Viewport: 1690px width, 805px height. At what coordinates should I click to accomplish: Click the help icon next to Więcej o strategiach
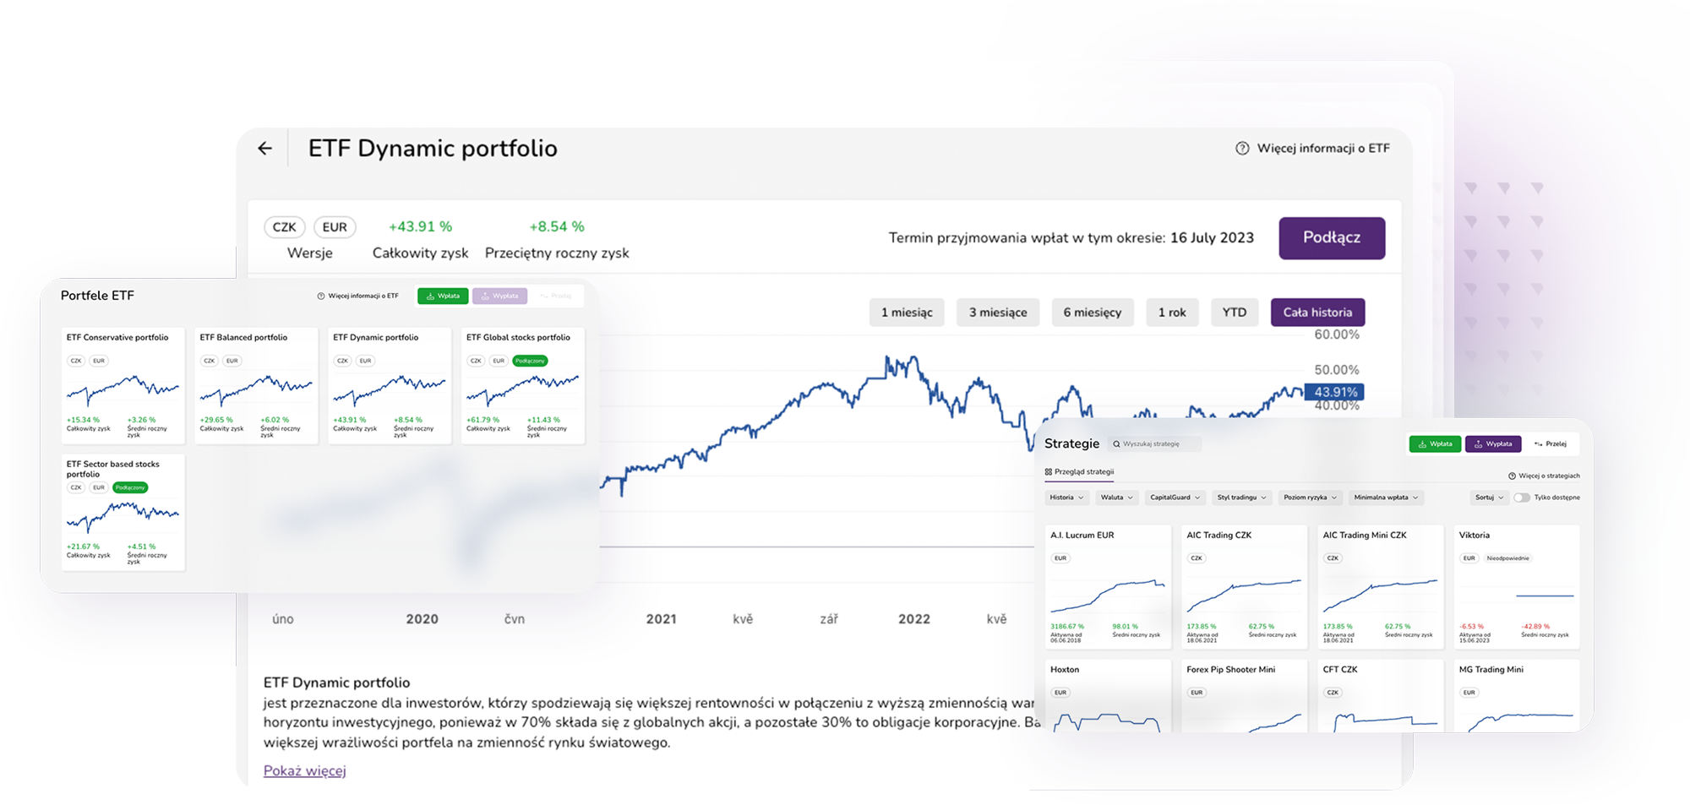point(1513,476)
